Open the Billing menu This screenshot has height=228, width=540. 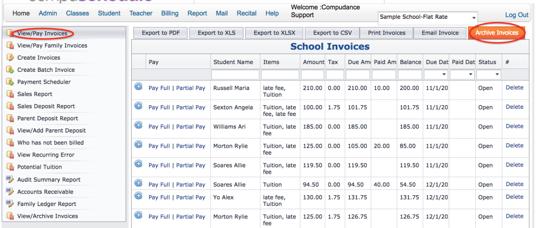(170, 13)
